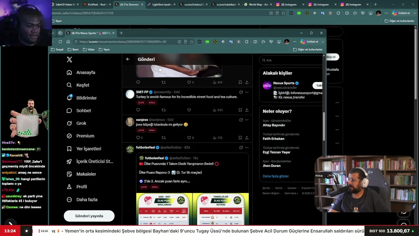Click Daha fazla göster under trends

276,176
